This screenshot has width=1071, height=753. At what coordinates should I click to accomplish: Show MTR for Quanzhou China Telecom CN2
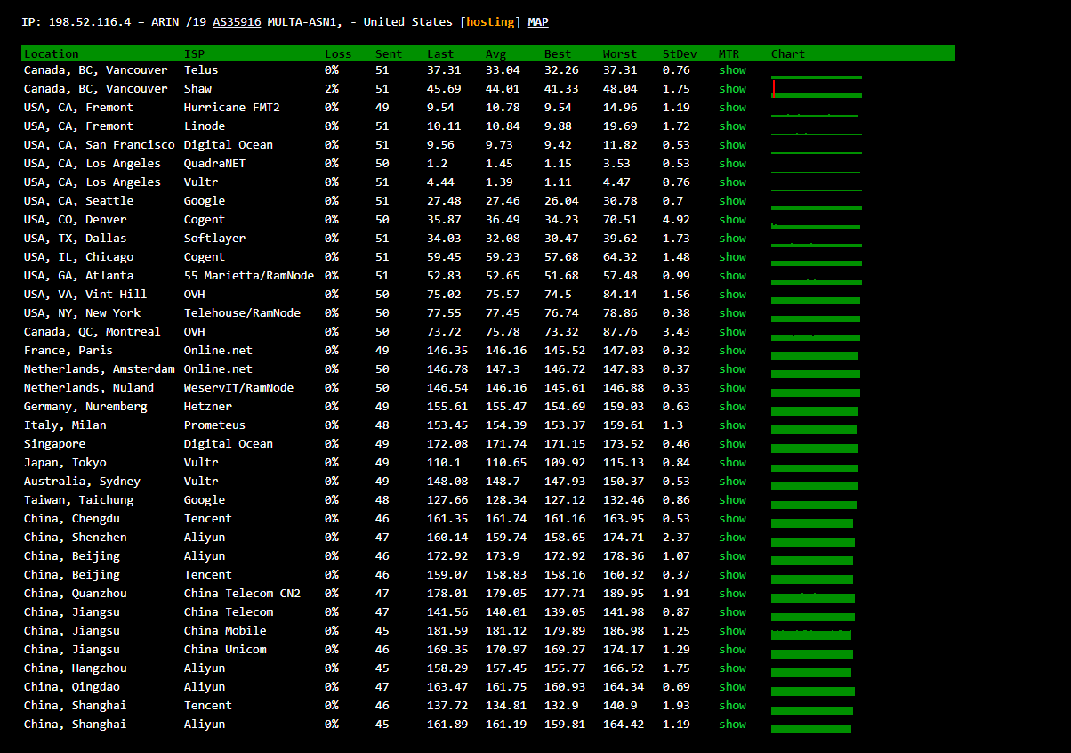coord(732,593)
